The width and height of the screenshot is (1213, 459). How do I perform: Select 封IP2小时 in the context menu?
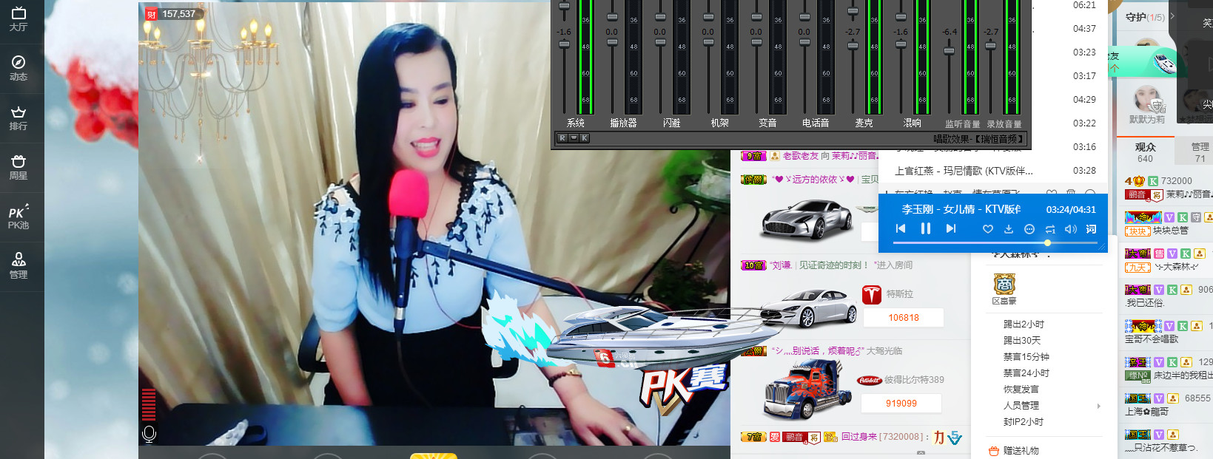[1023, 422]
